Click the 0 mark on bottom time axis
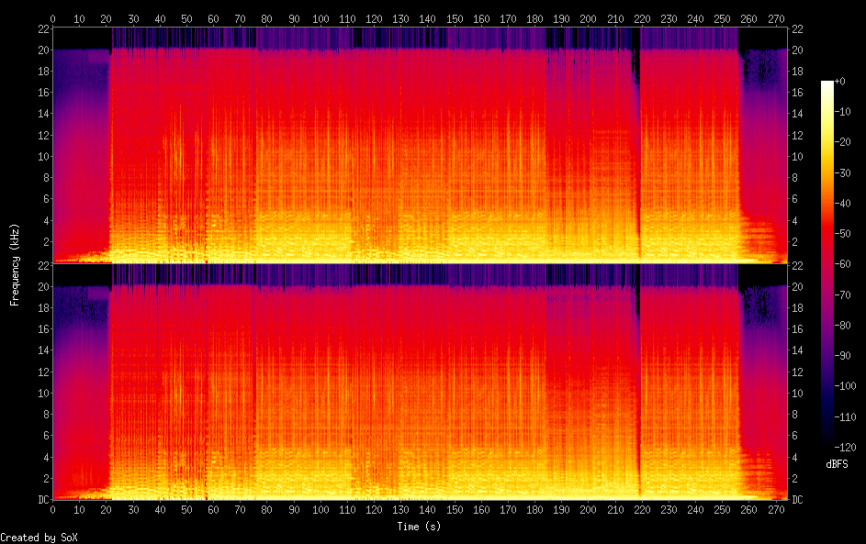Image resolution: width=866 pixels, height=544 pixels. (53, 509)
